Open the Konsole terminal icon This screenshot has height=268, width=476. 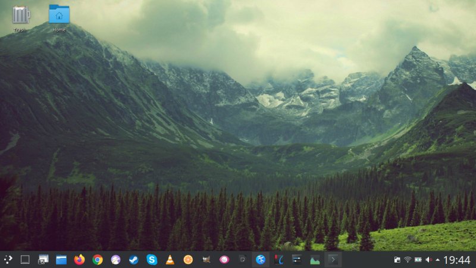coord(333,260)
